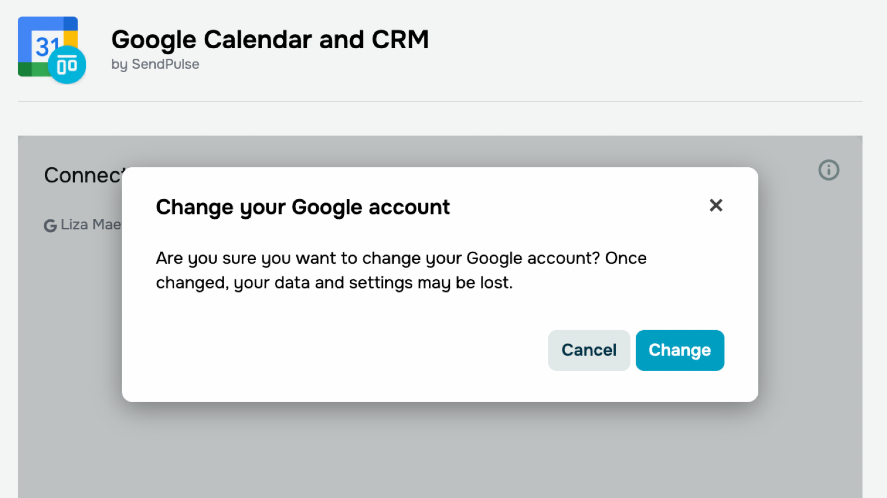Screen dimensions: 887x498
Task: Click the "settings may be lost" text line
Action: (334, 283)
